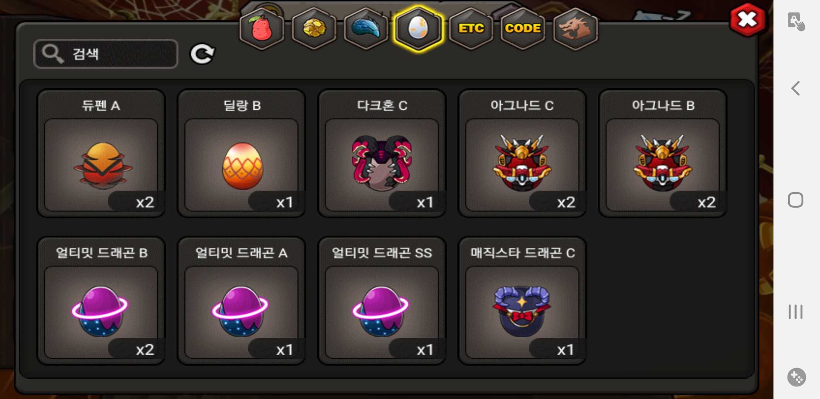820x399 pixels.
Task: Open the game tools controller icon
Action: pos(796,377)
